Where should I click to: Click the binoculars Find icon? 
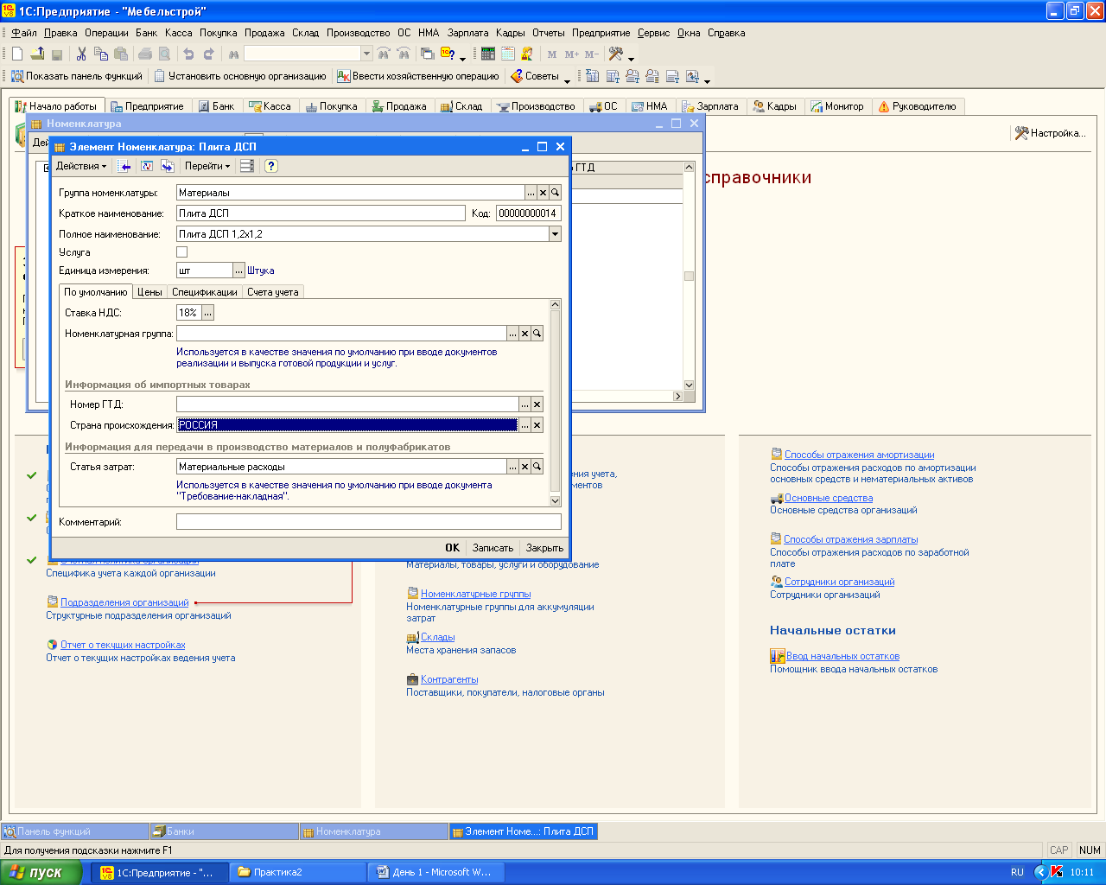click(233, 54)
